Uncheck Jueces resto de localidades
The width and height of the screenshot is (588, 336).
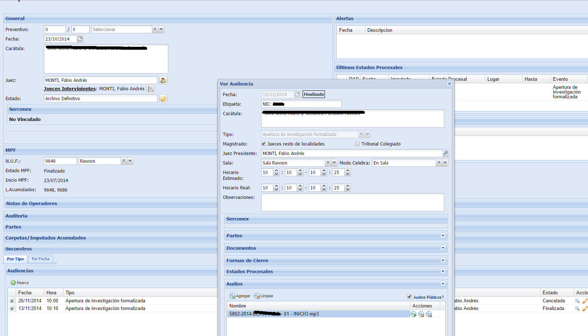pos(263,144)
